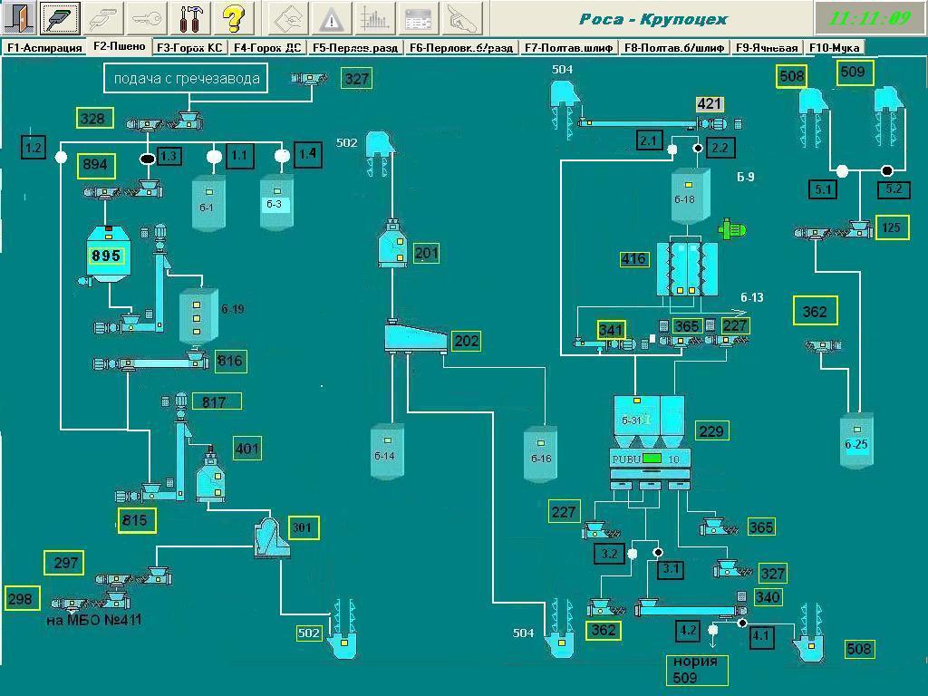Open the hammer and wrench tools icon
The image size is (928, 696).
pos(191,18)
